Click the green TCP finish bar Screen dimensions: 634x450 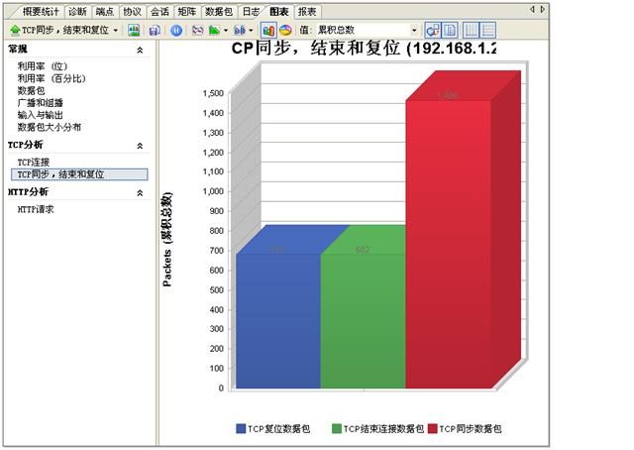[x=364, y=321]
